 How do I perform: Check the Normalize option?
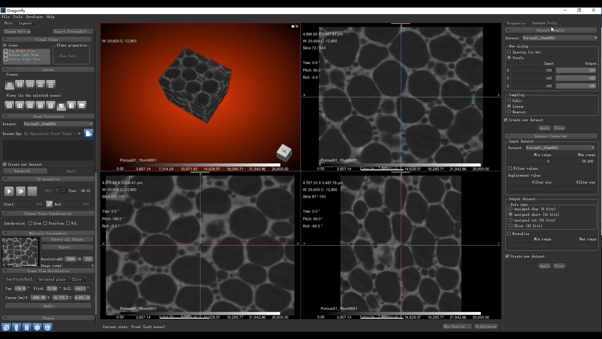509,234
